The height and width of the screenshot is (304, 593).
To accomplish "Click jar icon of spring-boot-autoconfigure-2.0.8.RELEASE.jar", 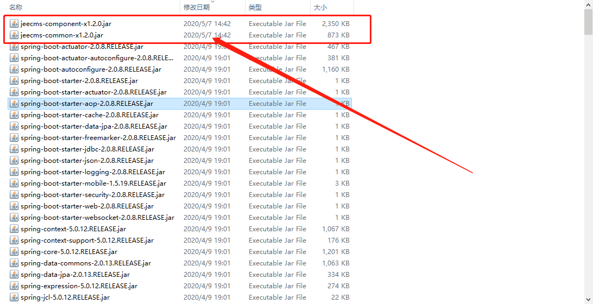I will point(14,69).
